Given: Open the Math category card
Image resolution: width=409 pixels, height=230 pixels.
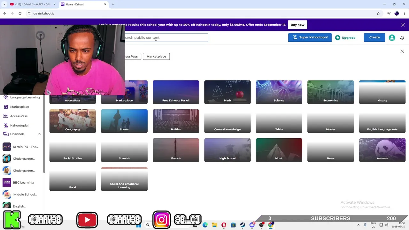Looking at the screenshot, I should (227, 92).
